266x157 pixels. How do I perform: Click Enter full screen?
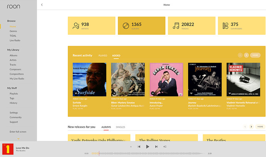18,132
